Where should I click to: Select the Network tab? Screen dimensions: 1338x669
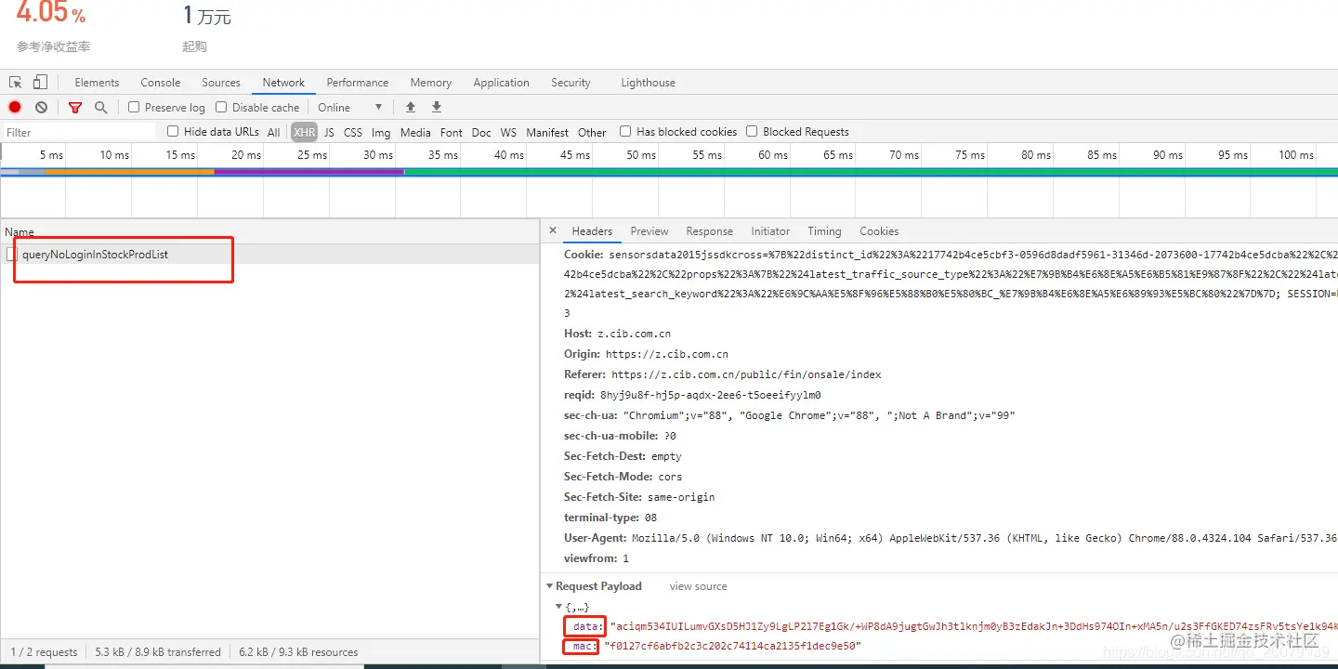click(x=283, y=83)
